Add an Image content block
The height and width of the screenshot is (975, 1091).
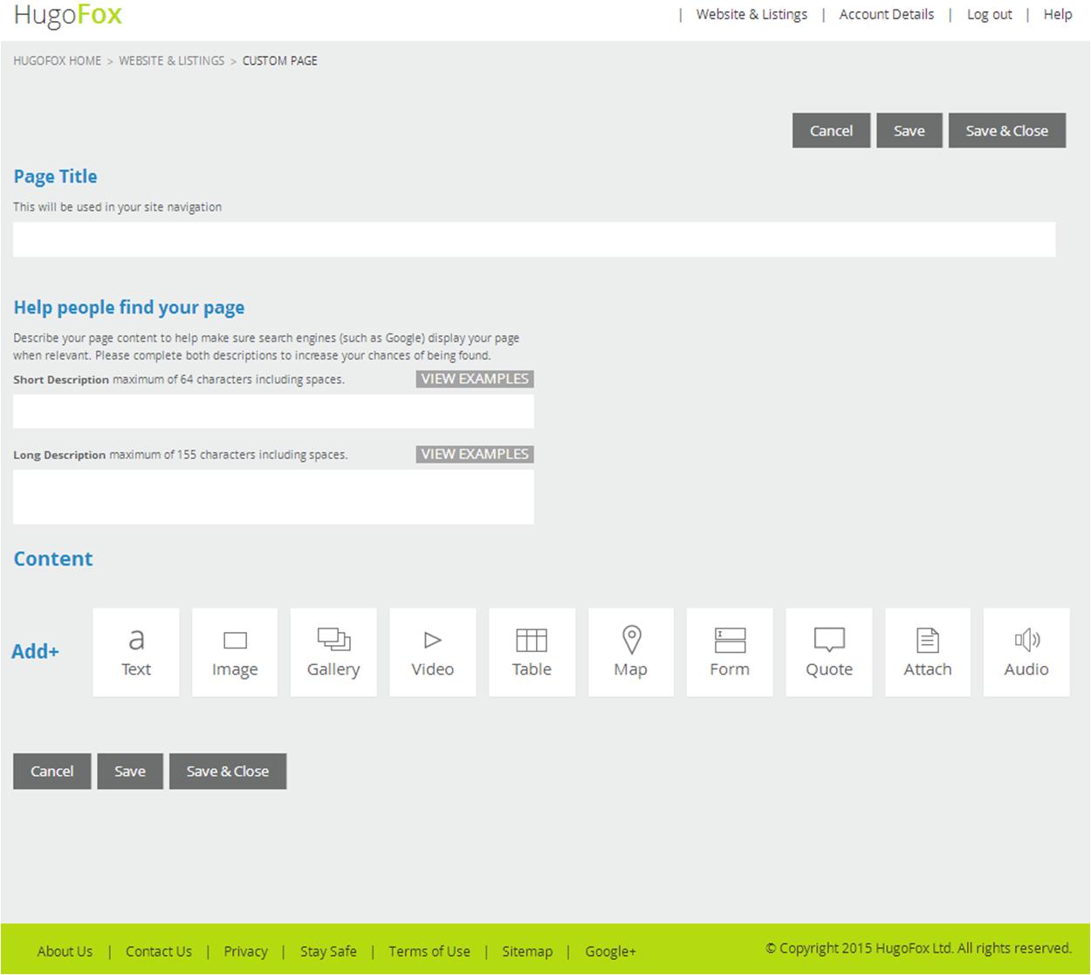[x=234, y=651]
